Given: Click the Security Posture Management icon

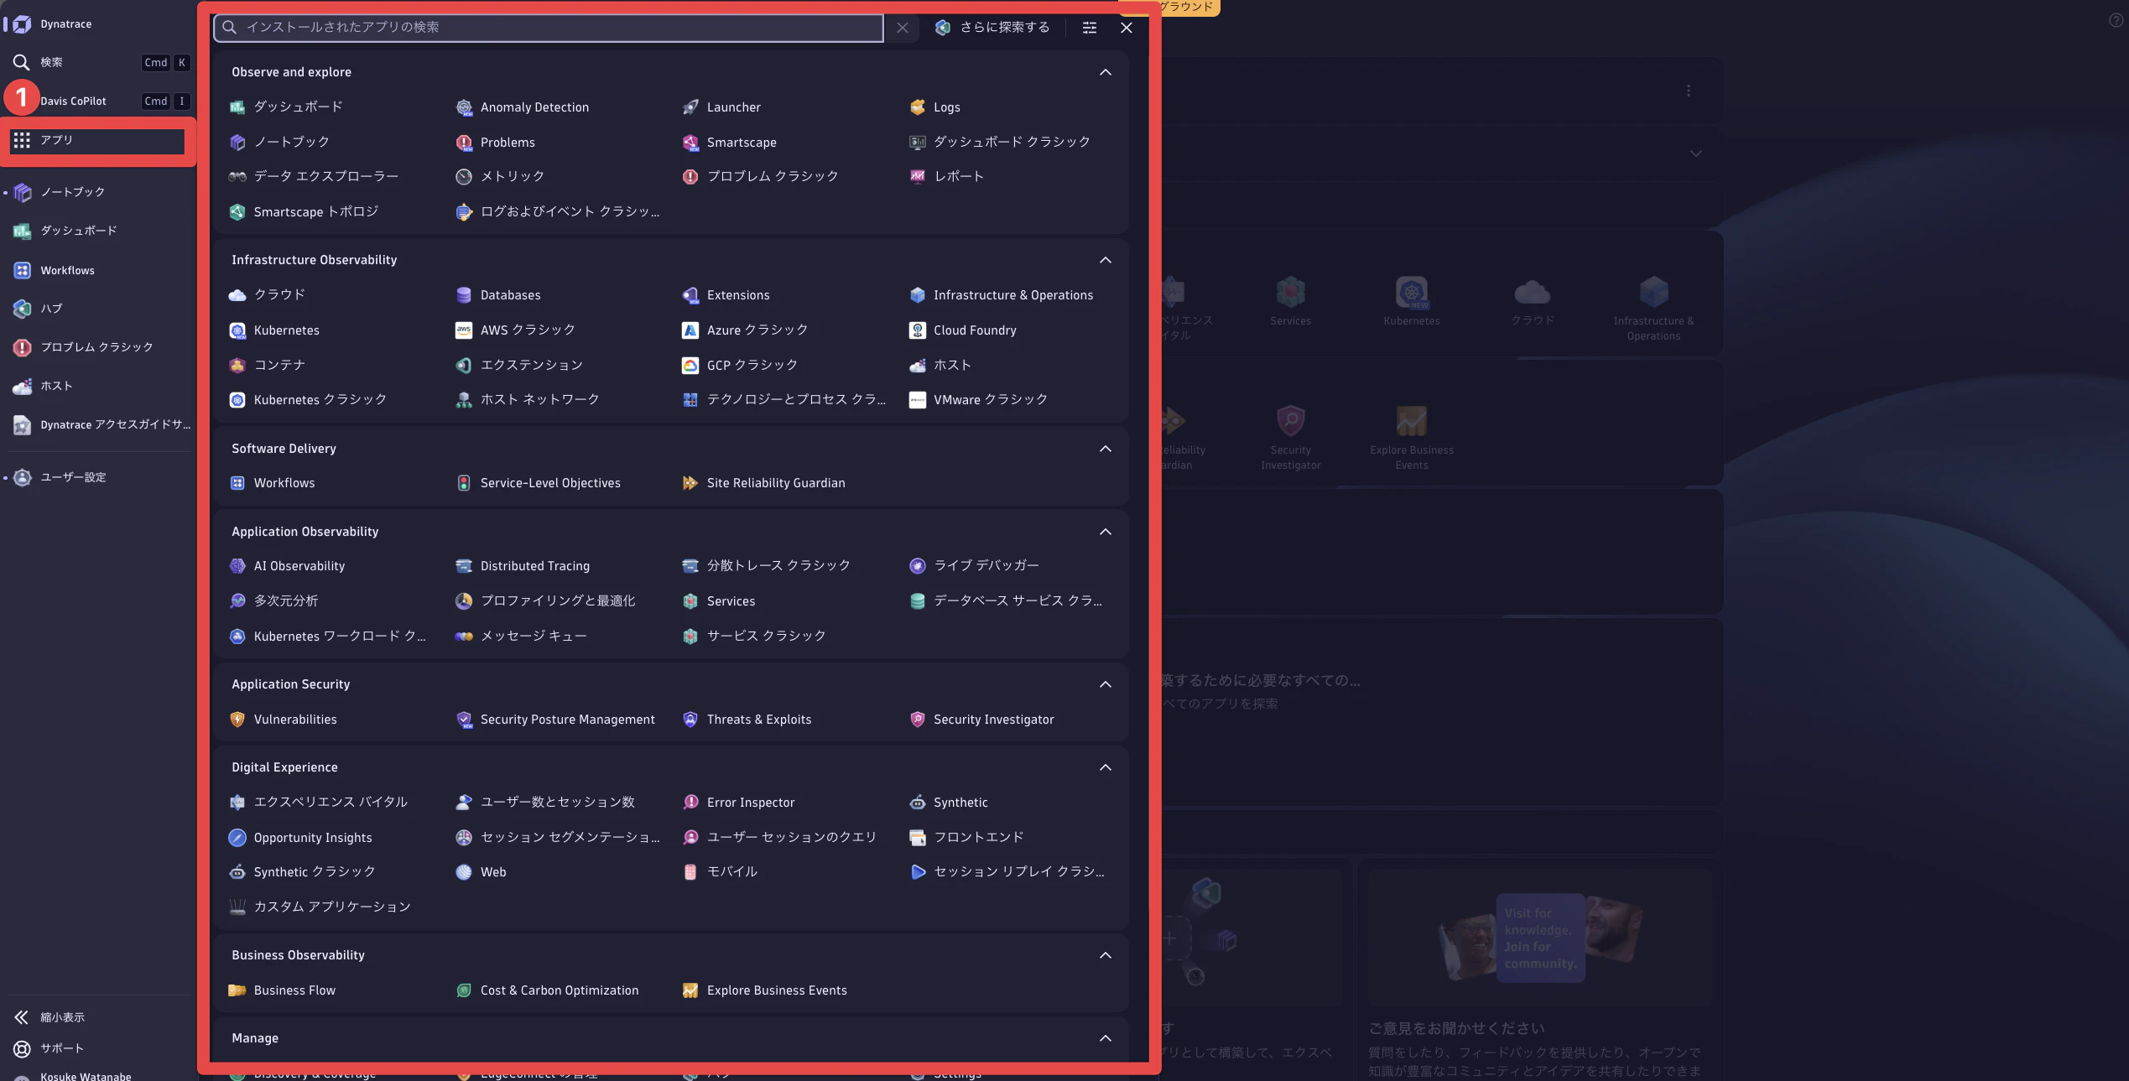Looking at the screenshot, I should pos(464,720).
